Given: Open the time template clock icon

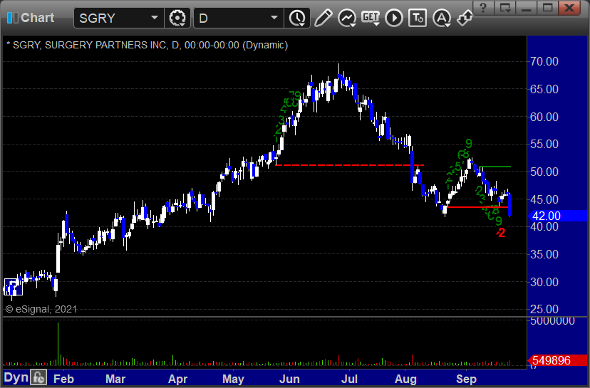Looking at the screenshot, I should tap(297, 18).
